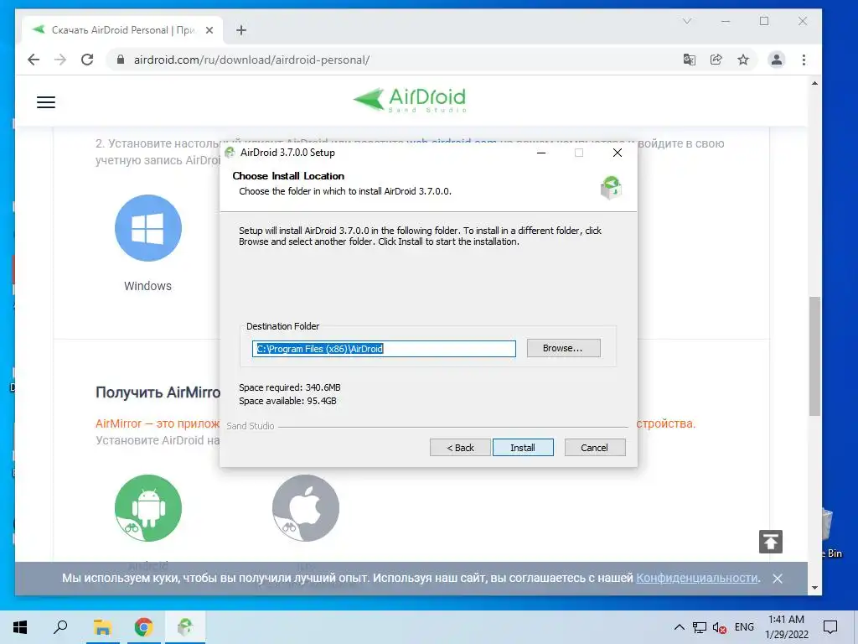Close the AirDroid Setup dialog

(x=618, y=153)
